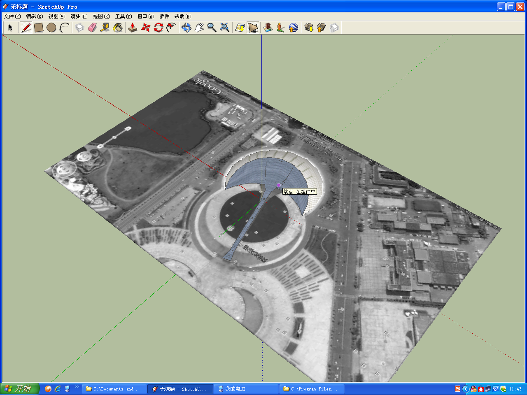
Task: Open the 插件 (Plugins) menu
Action: [164, 16]
